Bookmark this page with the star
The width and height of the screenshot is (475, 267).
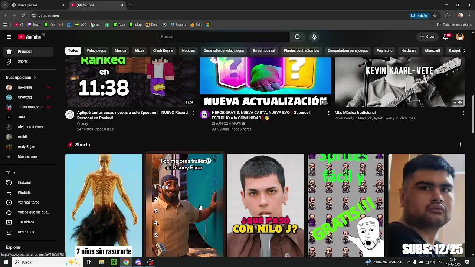click(x=435, y=16)
